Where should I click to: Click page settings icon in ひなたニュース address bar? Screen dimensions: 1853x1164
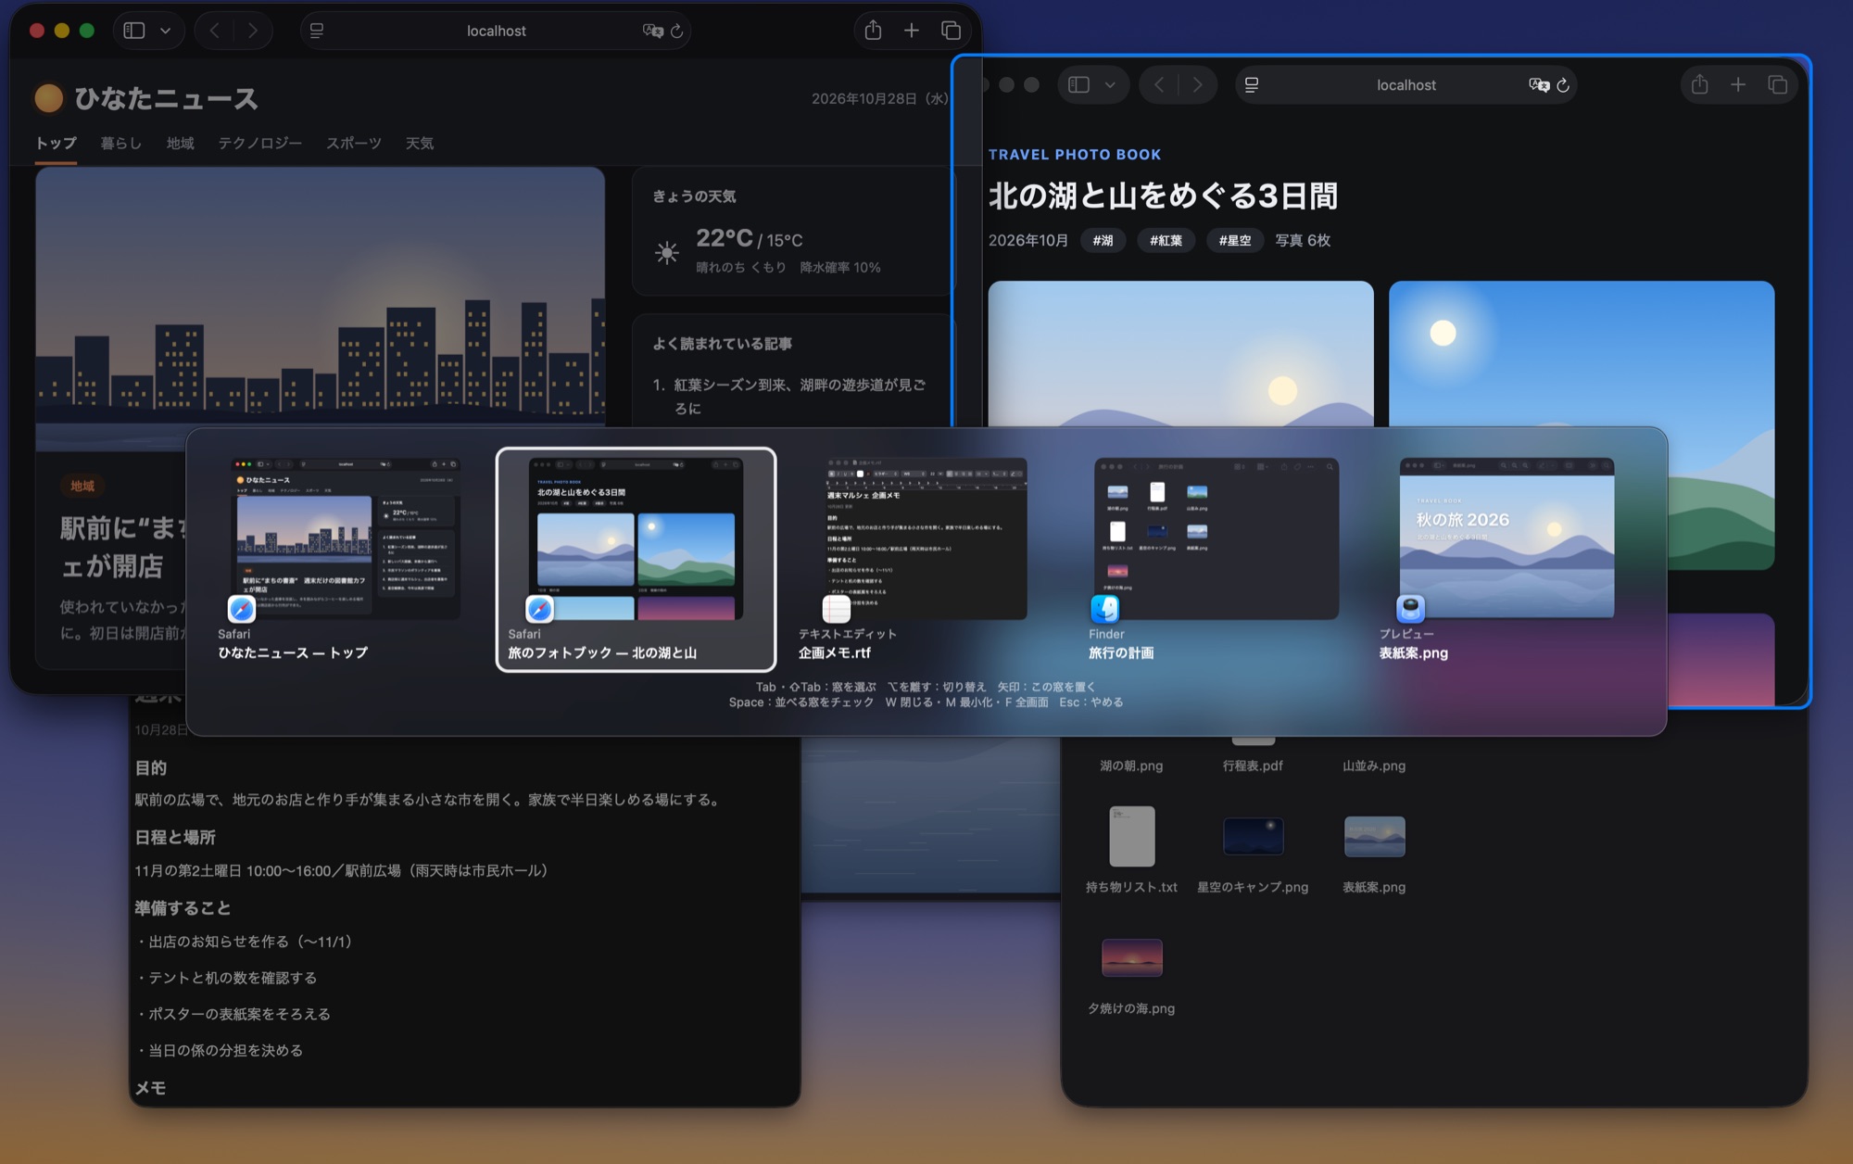317,31
